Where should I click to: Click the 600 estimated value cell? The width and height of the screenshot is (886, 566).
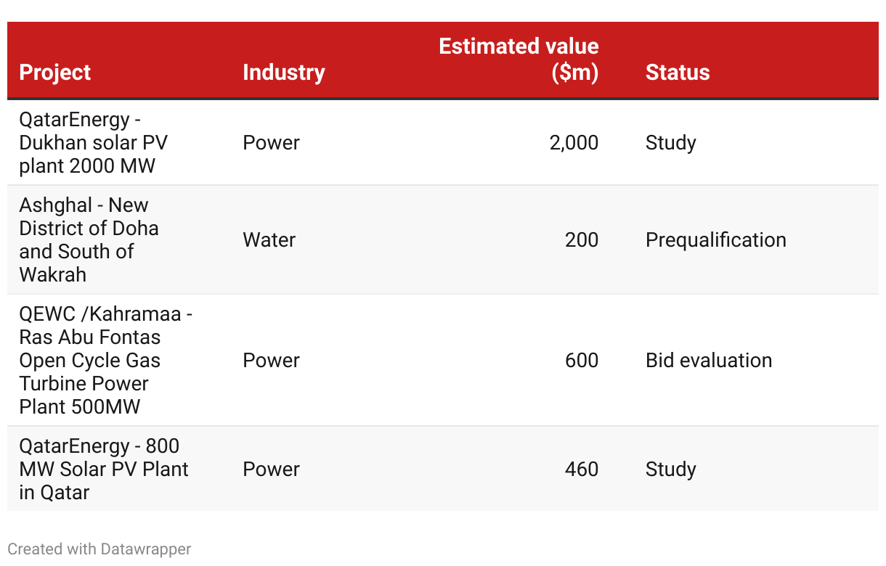582,361
